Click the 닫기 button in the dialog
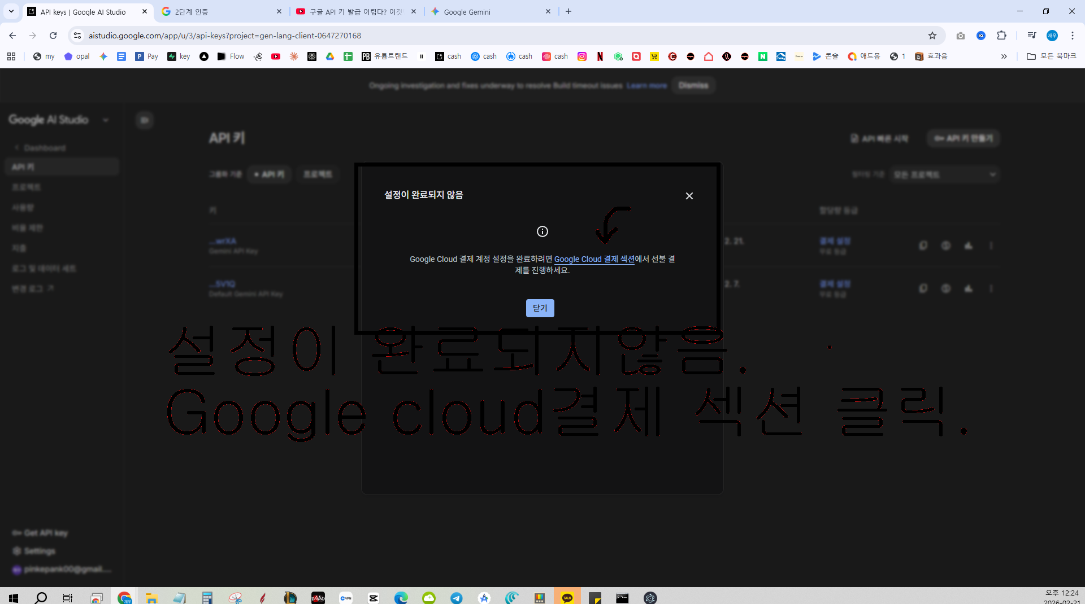 point(540,308)
